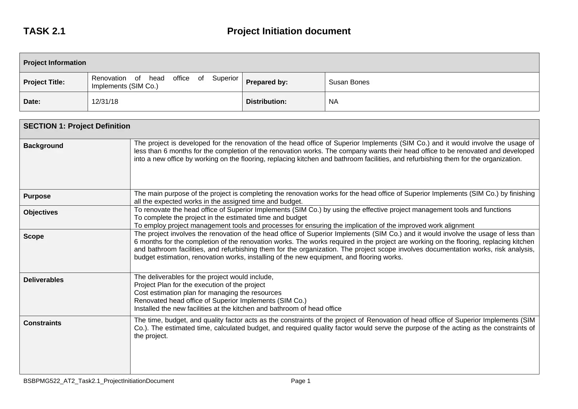Click the 'Renovation of head office' title value
The image size is (578, 409).
click(x=165, y=82)
